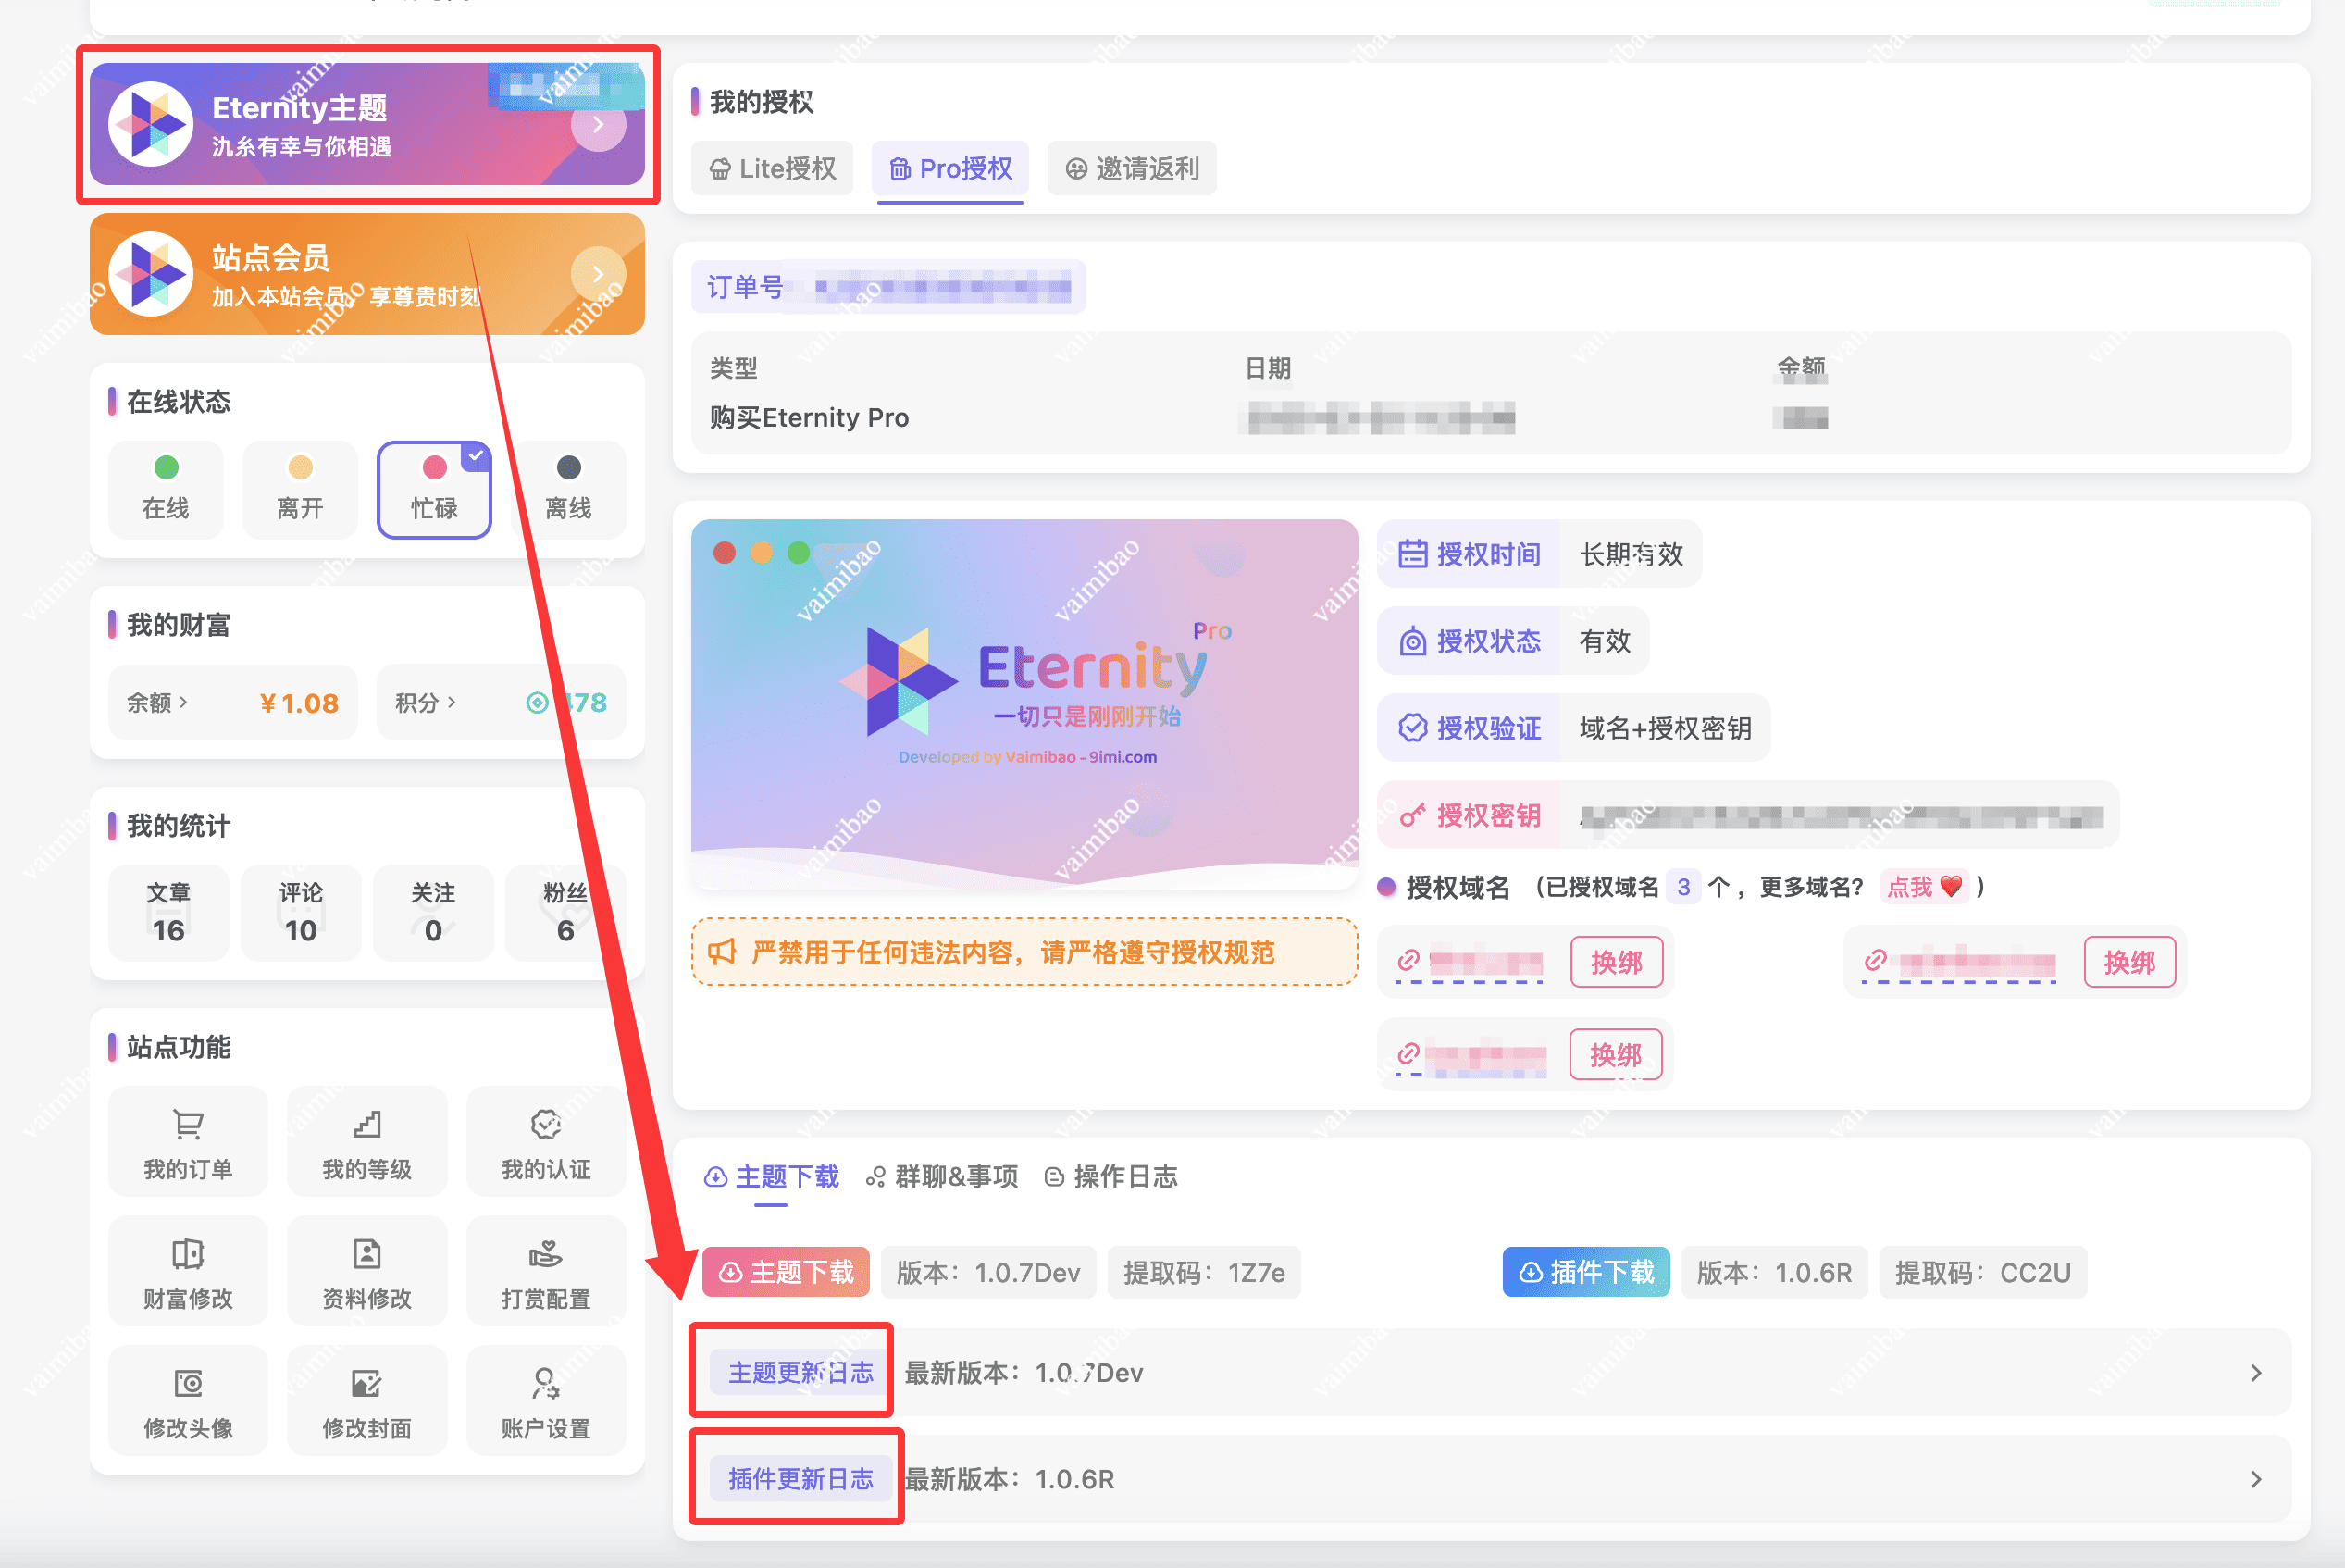Open the 站点会员 banner arrow
2345x1568 pixels.
(x=598, y=274)
